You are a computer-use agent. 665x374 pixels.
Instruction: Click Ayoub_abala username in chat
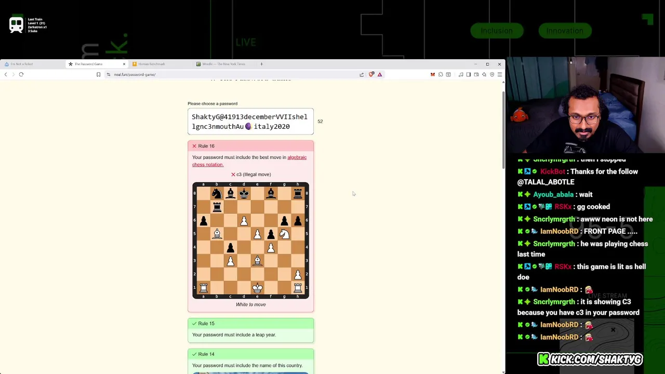point(553,194)
